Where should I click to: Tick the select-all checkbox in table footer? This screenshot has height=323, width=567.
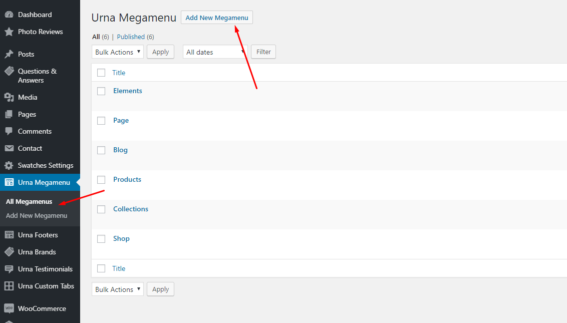101,268
